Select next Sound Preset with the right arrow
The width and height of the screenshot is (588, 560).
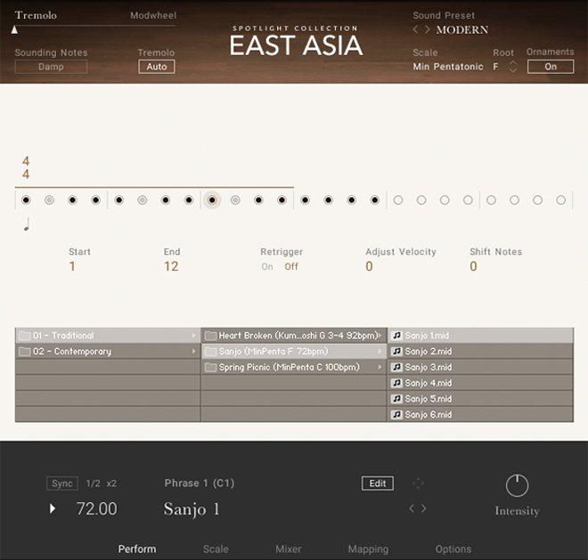[x=427, y=29]
